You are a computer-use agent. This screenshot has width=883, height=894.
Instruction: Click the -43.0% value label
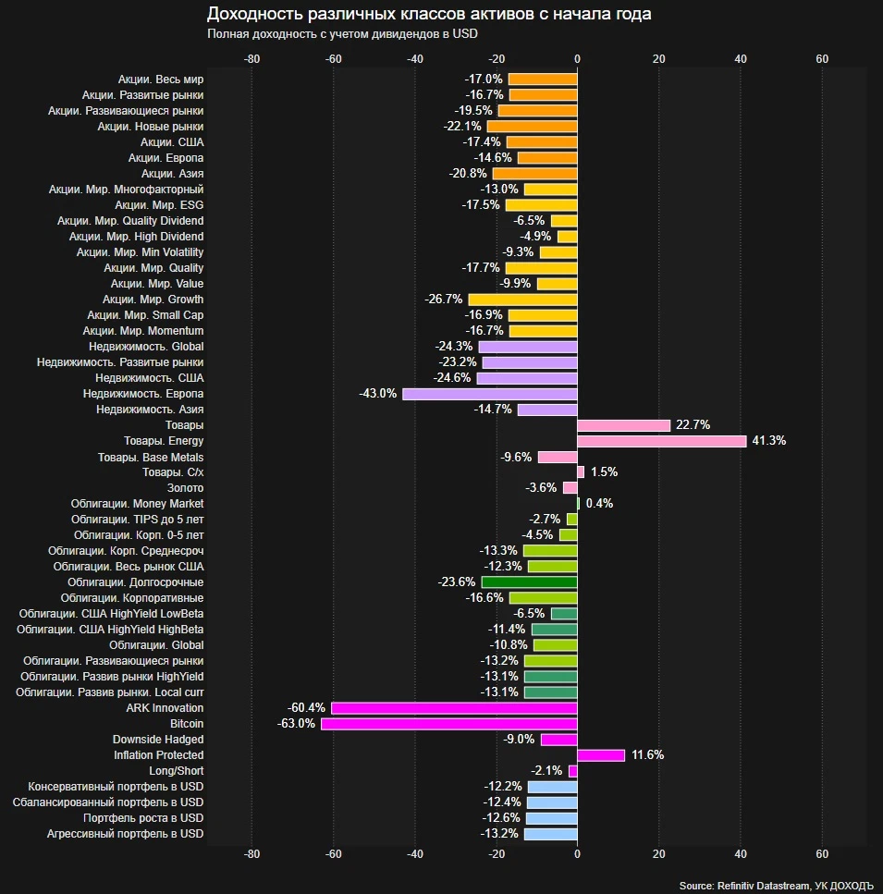[x=377, y=394]
